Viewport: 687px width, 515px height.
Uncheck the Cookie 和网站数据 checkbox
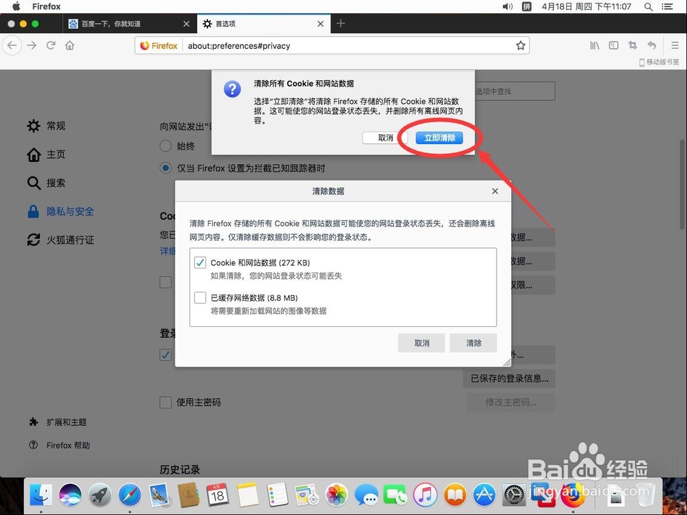click(199, 262)
